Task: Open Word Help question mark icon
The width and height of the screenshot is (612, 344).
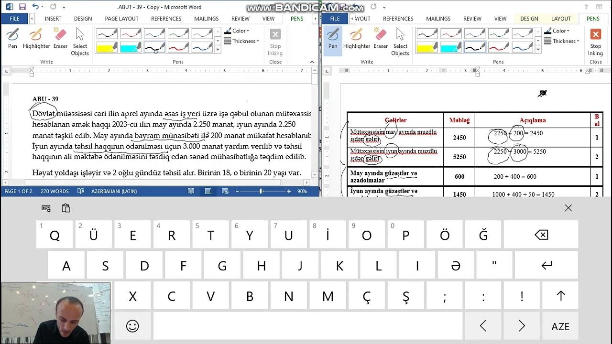Action: click(586, 7)
